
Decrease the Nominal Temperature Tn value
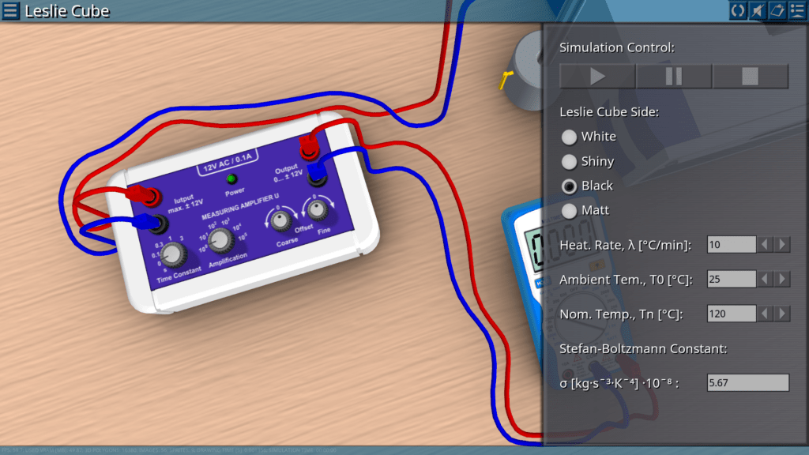[766, 314]
